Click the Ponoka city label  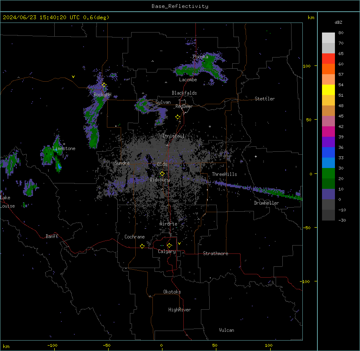pos(200,57)
